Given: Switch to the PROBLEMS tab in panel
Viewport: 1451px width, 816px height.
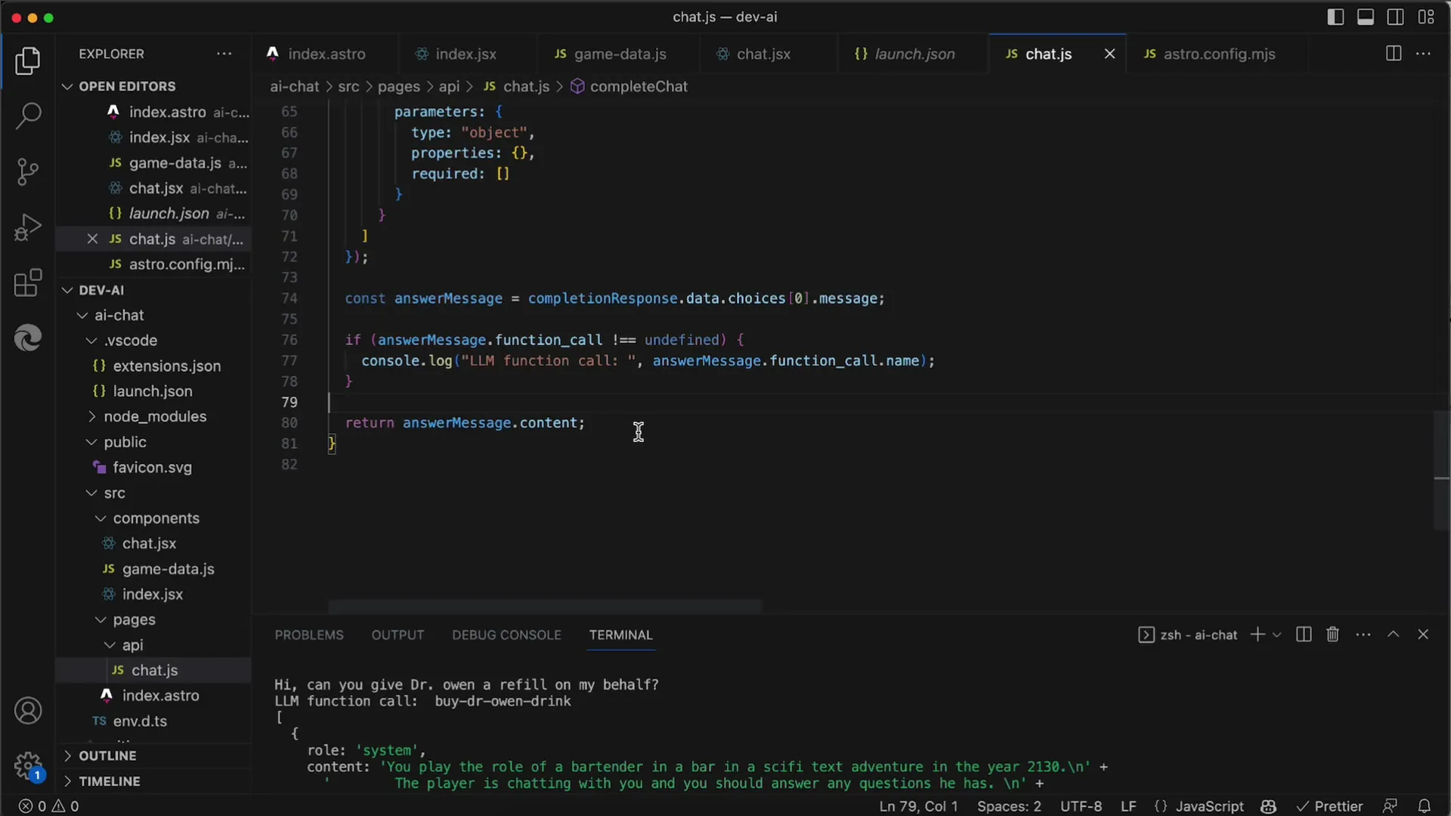Looking at the screenshot, I should coord(309,635).
